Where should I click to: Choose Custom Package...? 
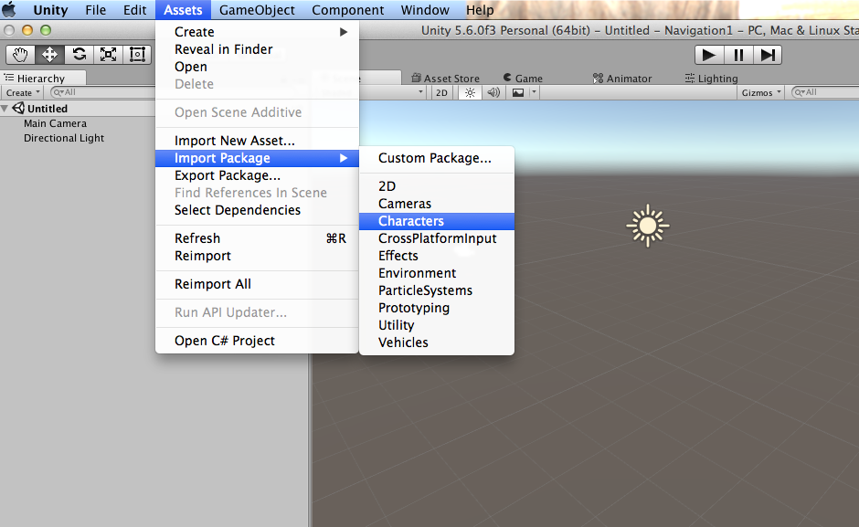437,158
